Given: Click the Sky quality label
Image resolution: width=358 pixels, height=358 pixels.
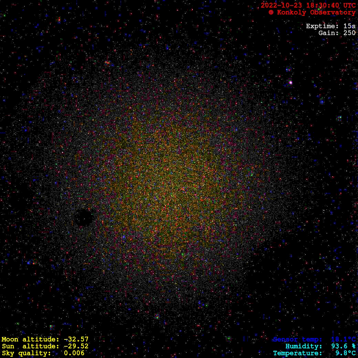Looking at the screenshot, I should pyautogui.click(x=27, y=353).
